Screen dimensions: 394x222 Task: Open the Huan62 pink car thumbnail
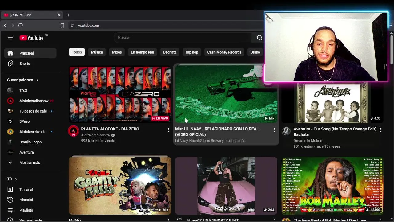pyautogui.click(x=226, y=185)
